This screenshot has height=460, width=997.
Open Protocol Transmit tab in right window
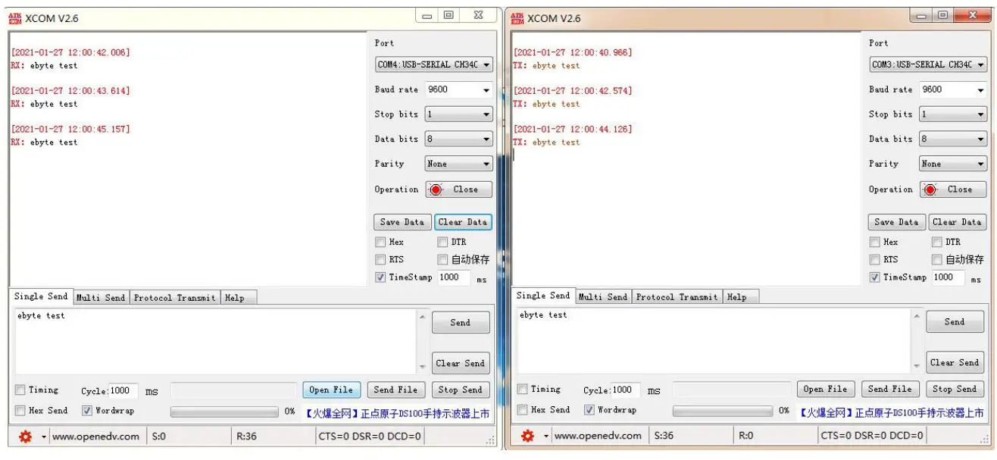pos(677,297)
